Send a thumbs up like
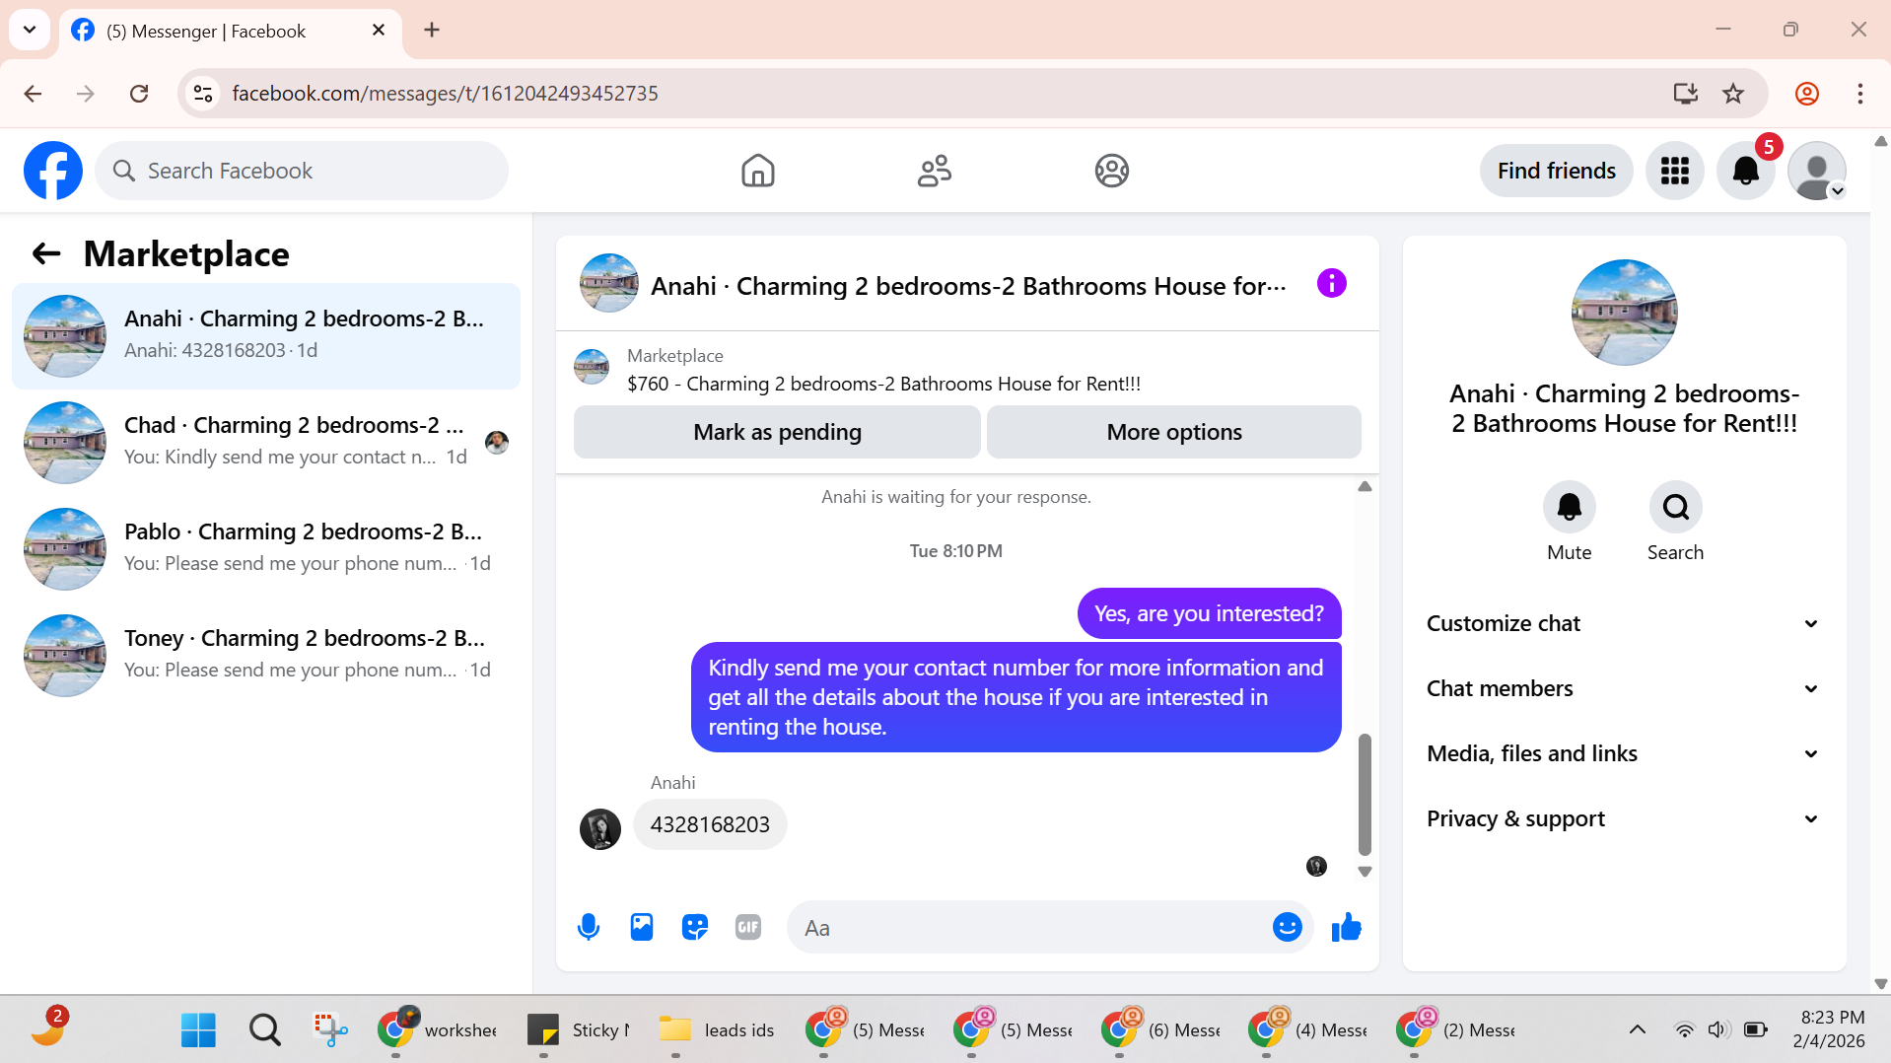The height and width of the screenshot is (1063, 1891). [x=1346, y=927]
